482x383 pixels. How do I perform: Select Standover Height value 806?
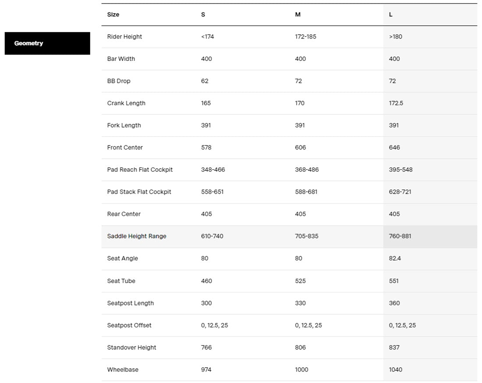[301, 348]
